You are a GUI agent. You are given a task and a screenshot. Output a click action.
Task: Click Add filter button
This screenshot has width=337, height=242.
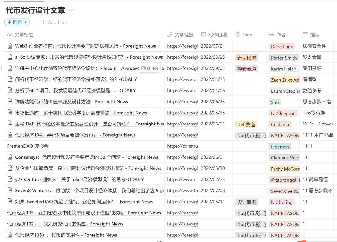click(54, 22)
